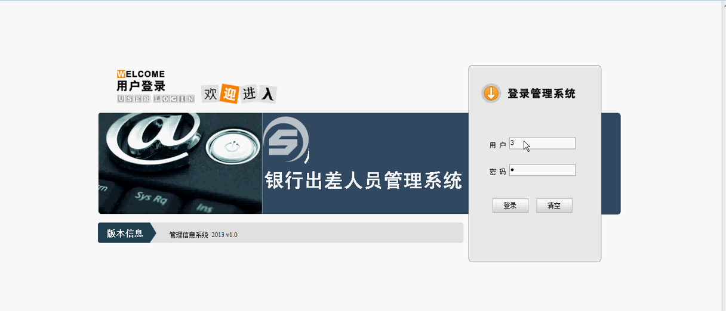Click the 登录管理系统 panel heading
726x311 pixels.
click(x=542, y=94)
